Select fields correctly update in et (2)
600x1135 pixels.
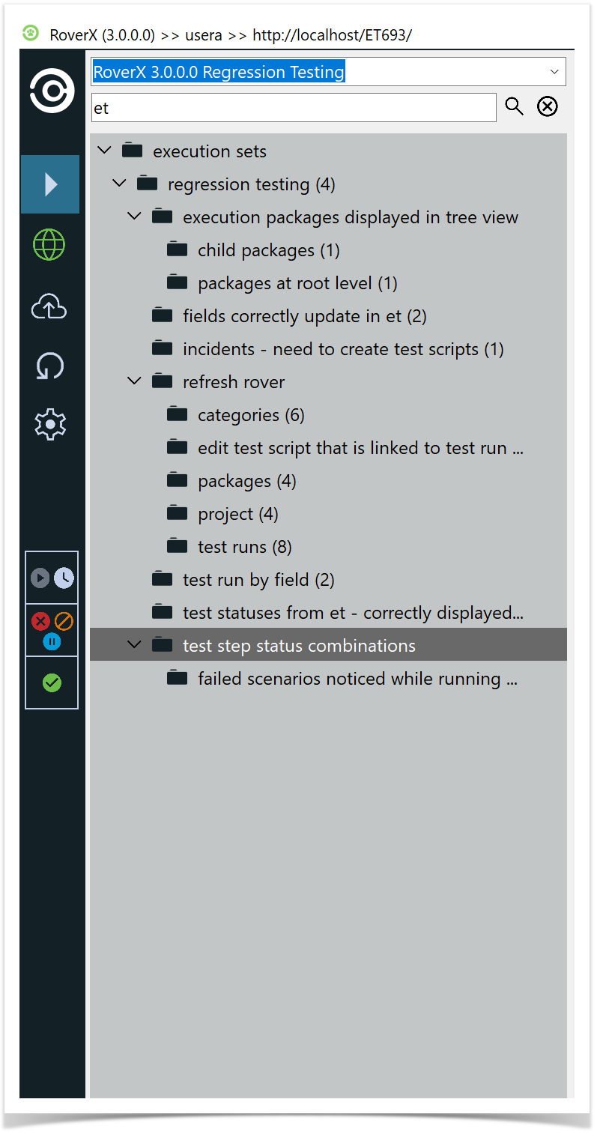click(304, 316)
